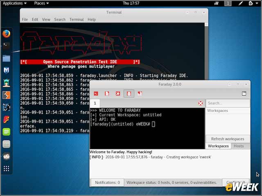Launch Maltego from the dock

point(7,107)
